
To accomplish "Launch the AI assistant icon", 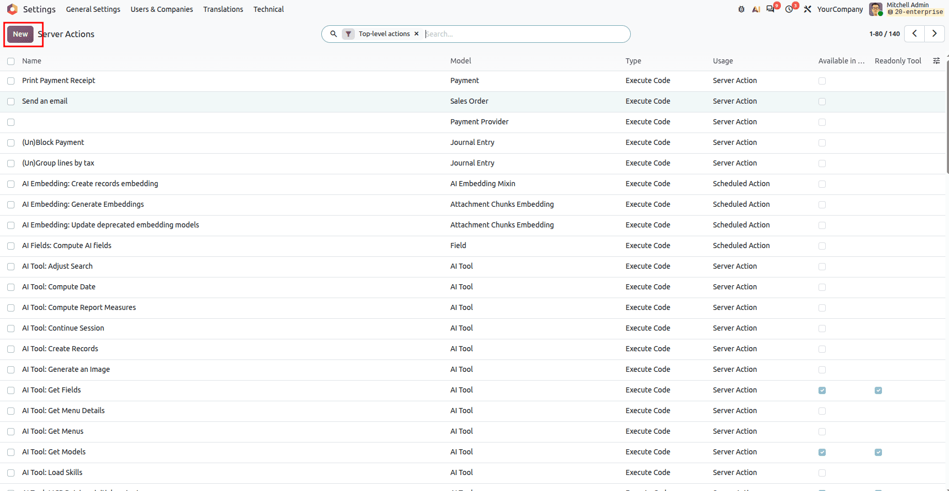I will click(x=756, y=9).
